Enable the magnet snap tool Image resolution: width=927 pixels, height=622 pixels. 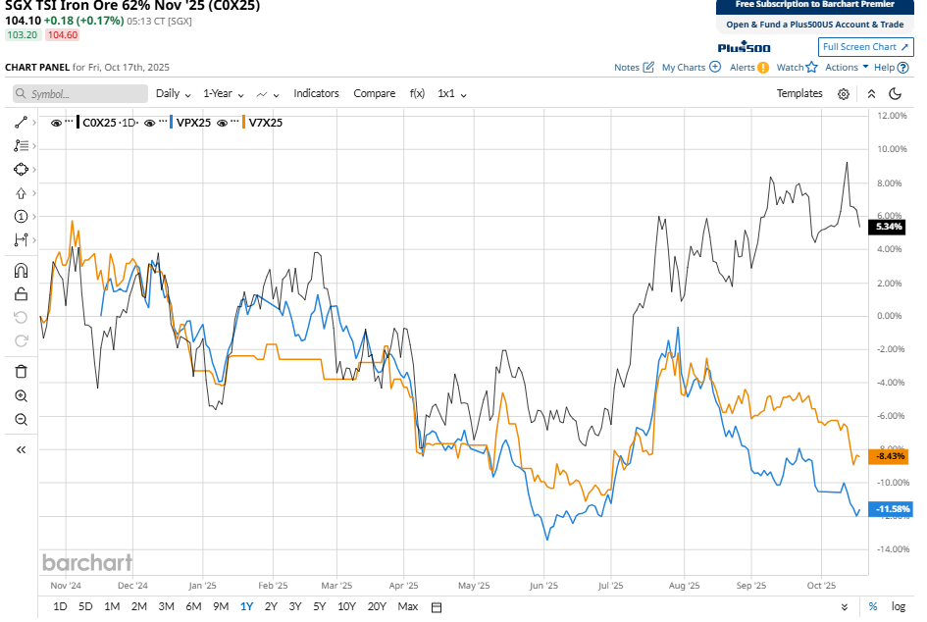[x=21, y=270]
